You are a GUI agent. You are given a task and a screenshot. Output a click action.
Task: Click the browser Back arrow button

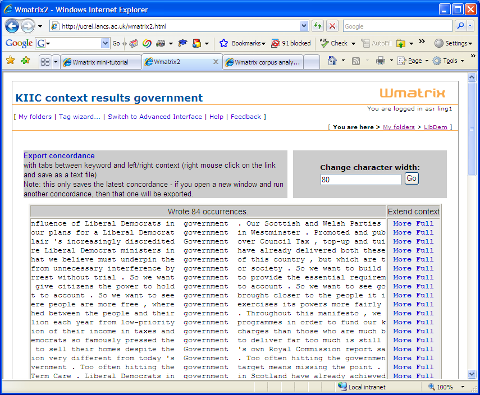pyautogui.click(x=12, y=26)
